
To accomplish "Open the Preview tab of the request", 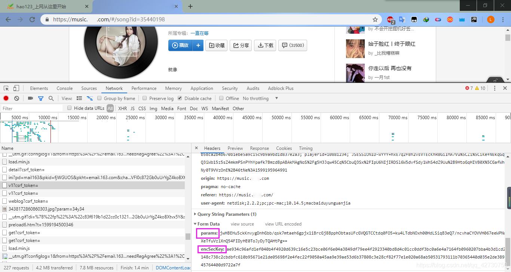I will (x=235, y=148).
